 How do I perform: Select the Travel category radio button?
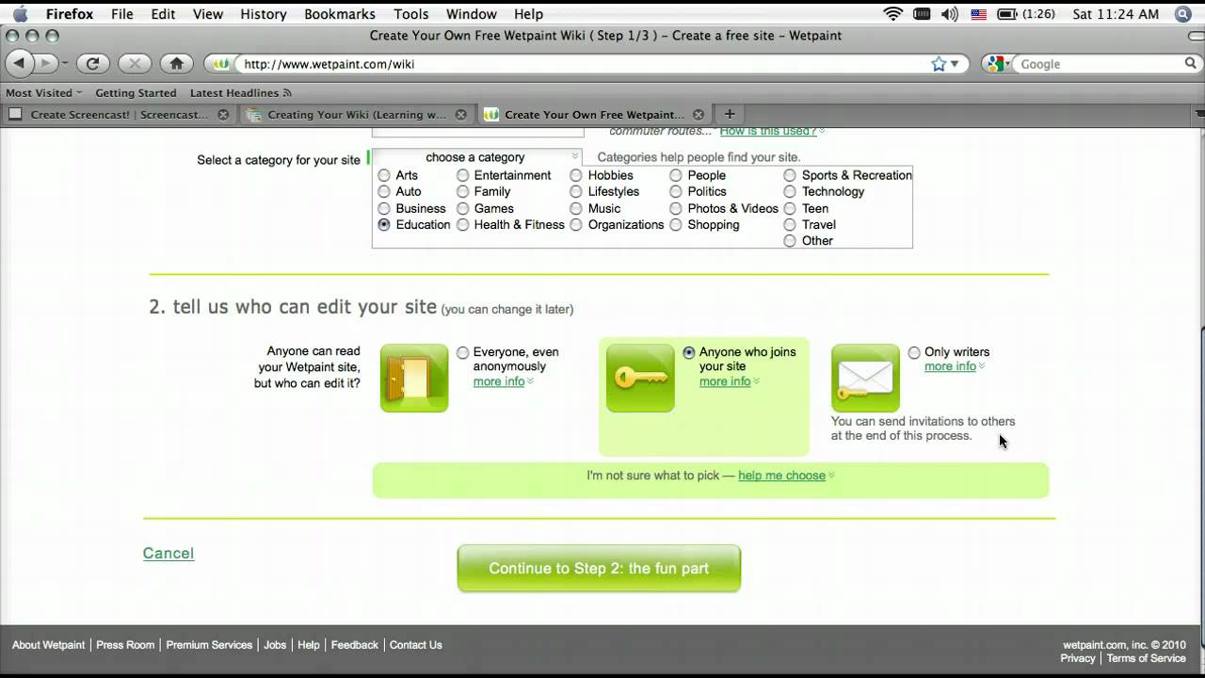pos(790,225)
